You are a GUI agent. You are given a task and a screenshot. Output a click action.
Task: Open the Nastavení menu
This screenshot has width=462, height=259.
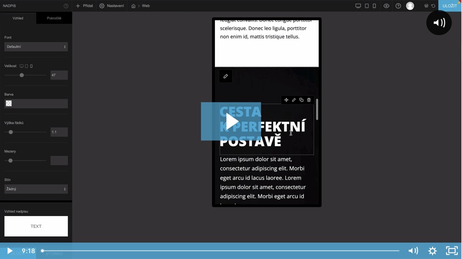click(112, 6)
